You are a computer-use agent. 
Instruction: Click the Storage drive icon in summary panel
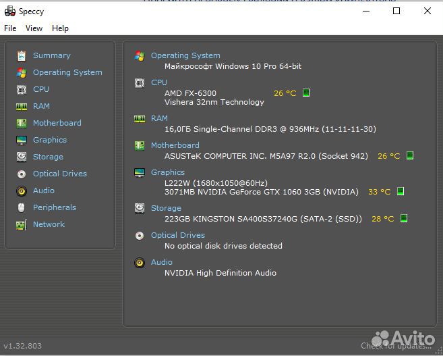(140, 208)
